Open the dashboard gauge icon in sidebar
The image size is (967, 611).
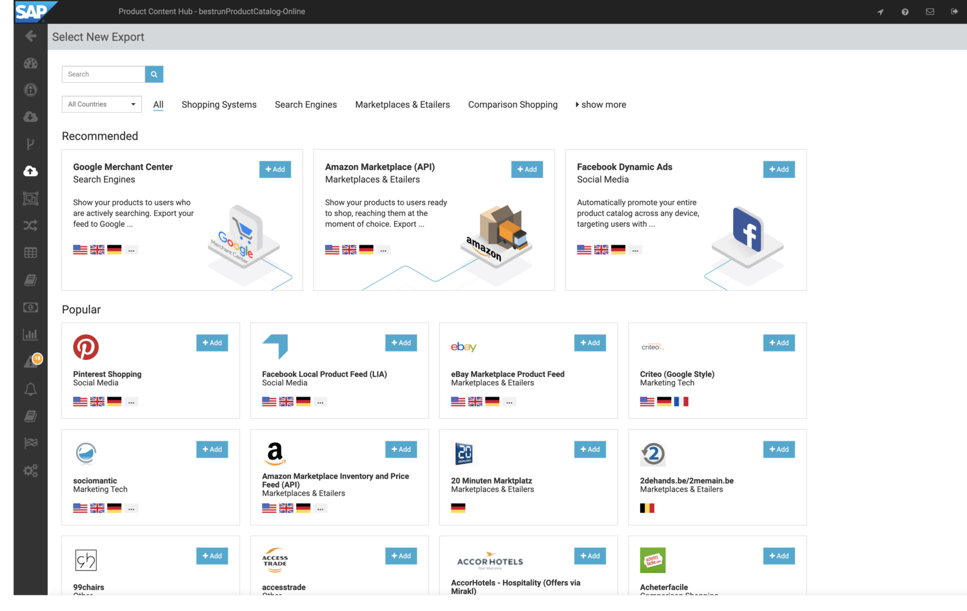[30, 63]
